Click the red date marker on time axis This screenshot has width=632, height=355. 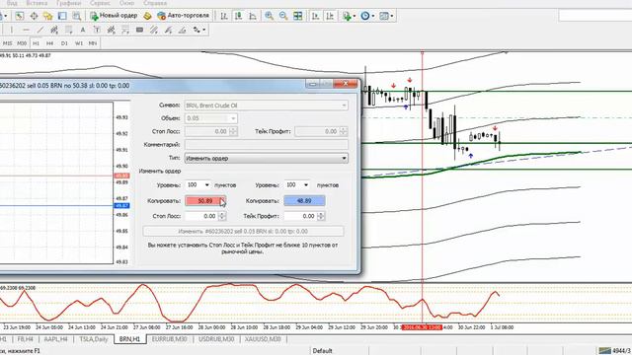coord(422,327)
